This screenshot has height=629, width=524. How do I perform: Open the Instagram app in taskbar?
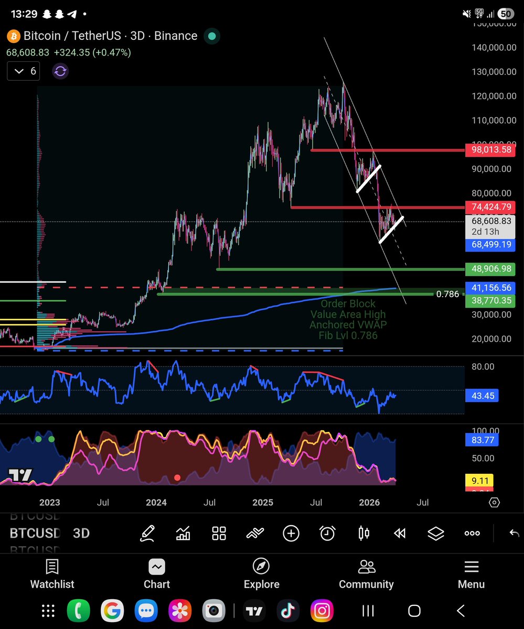point(322,611)
